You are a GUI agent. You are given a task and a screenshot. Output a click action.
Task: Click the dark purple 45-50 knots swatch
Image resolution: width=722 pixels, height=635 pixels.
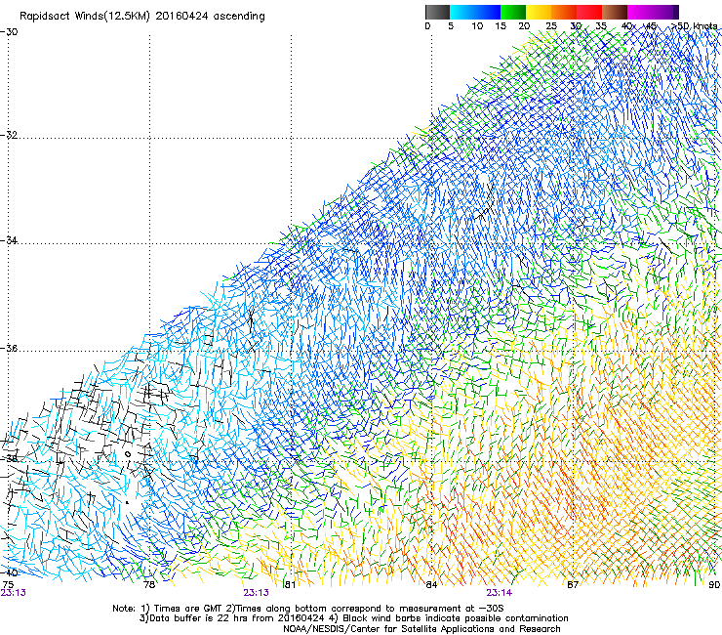[665, 12]
